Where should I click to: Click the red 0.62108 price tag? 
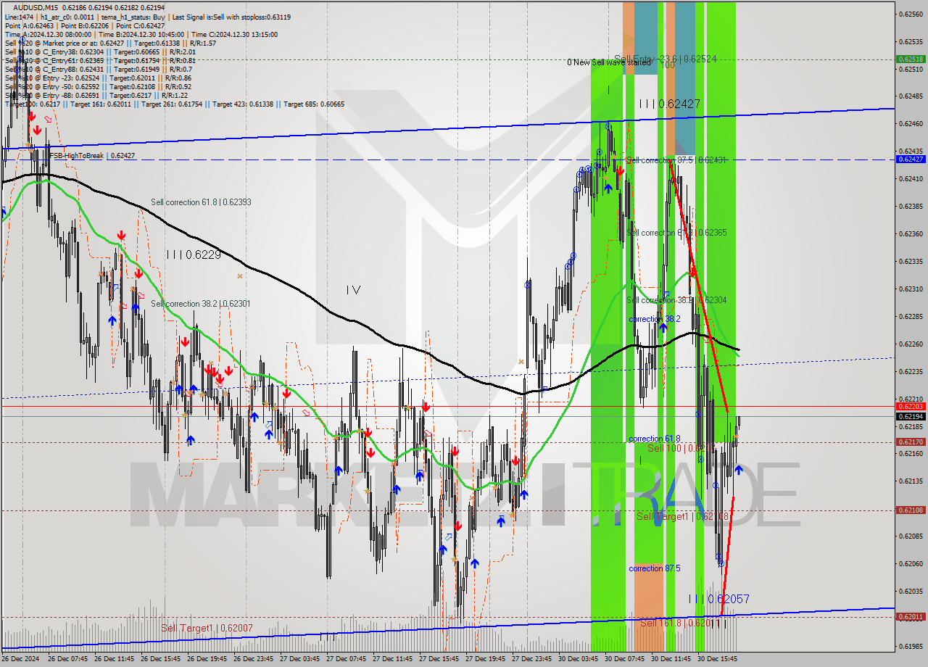point(911,510)
